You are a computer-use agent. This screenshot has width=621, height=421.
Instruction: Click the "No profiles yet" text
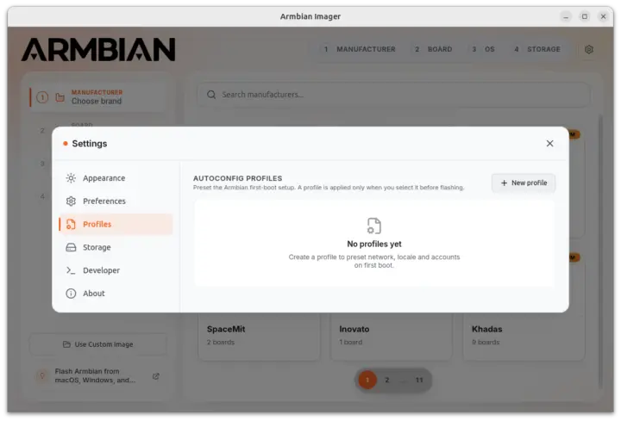pyautogui.click(x=374, y=244)
